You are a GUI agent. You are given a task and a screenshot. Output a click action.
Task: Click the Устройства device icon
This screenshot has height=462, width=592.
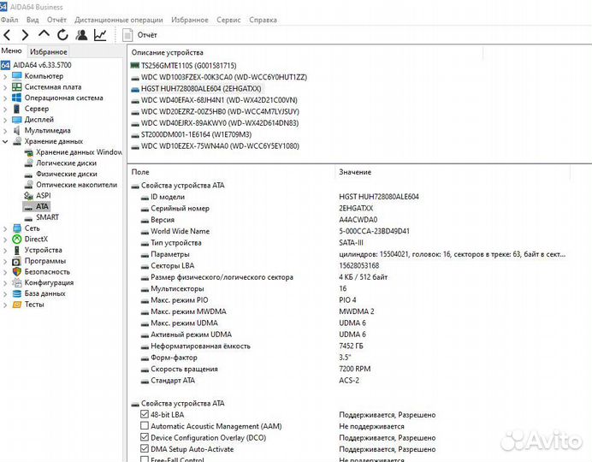pos(17,250)
